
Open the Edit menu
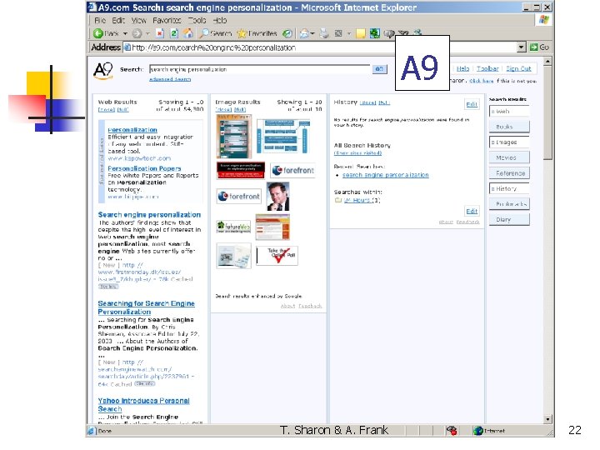118,20
